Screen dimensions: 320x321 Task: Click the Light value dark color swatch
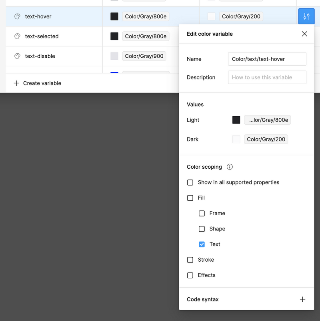(x=236, y=120)
